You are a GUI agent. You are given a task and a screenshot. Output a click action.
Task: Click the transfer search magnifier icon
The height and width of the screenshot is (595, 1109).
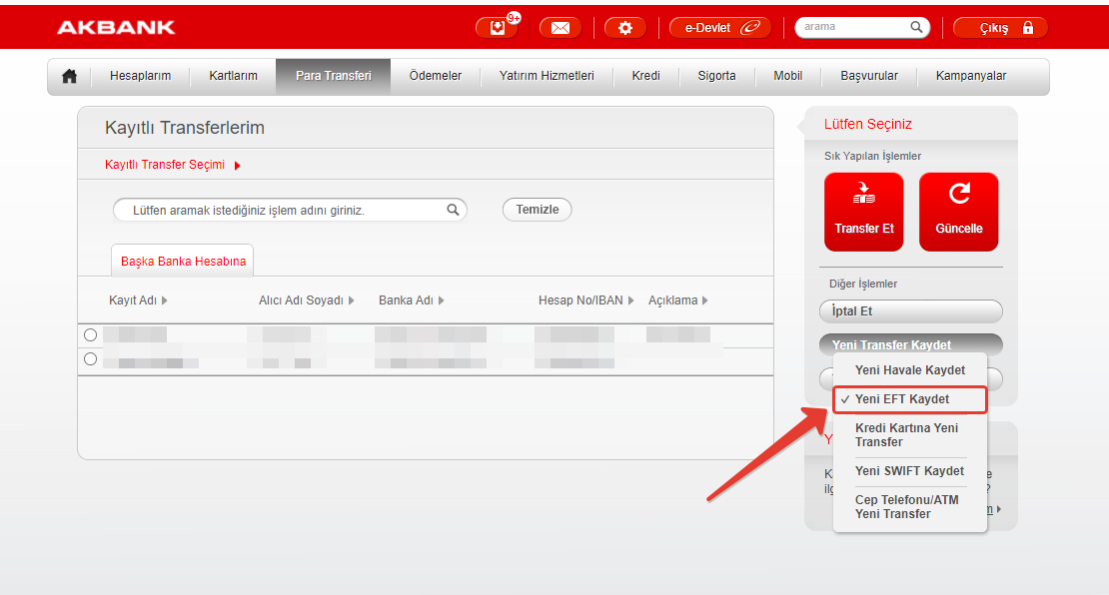(x=453, y=210)
